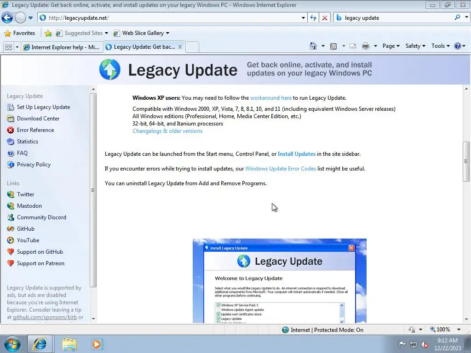Click the Twitter sidebar icon
471x353 pixels.
tap(11, 194)
